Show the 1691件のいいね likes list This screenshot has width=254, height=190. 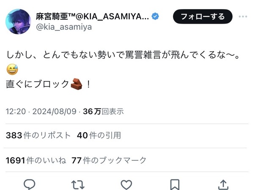[x=36, y=160]
